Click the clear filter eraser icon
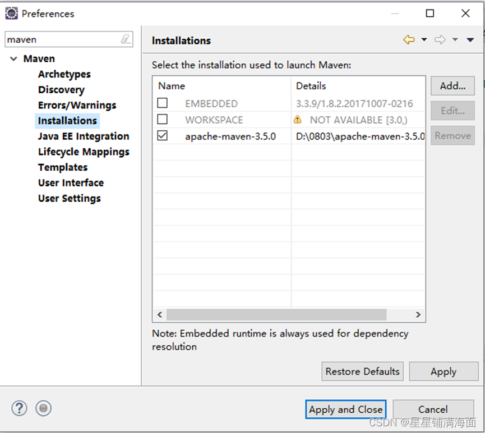The height and width of the screenshot is (433, 485). [125, 39]
